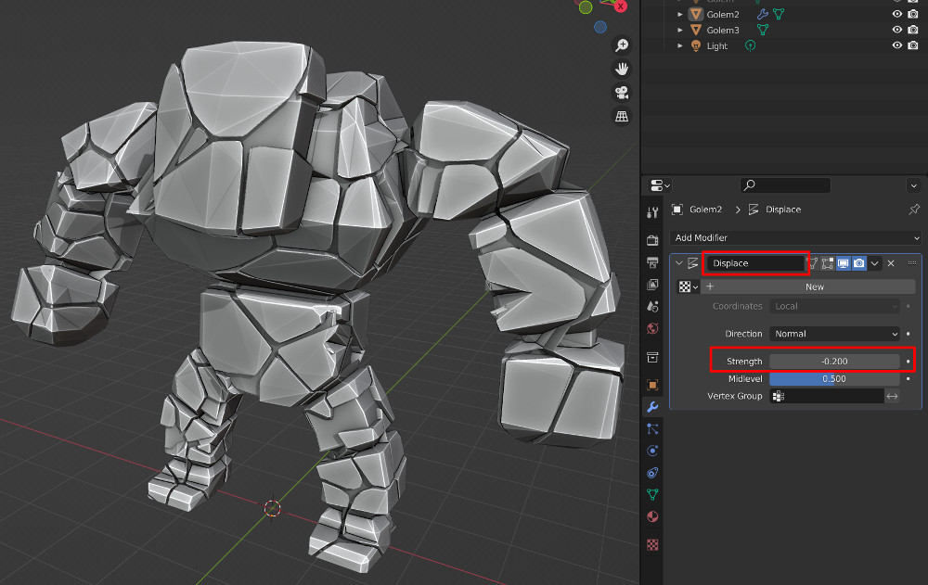The image size is (928, 585).
Task: Switch perspective/orthographic with the grid icon
Action: click(622, 117)
